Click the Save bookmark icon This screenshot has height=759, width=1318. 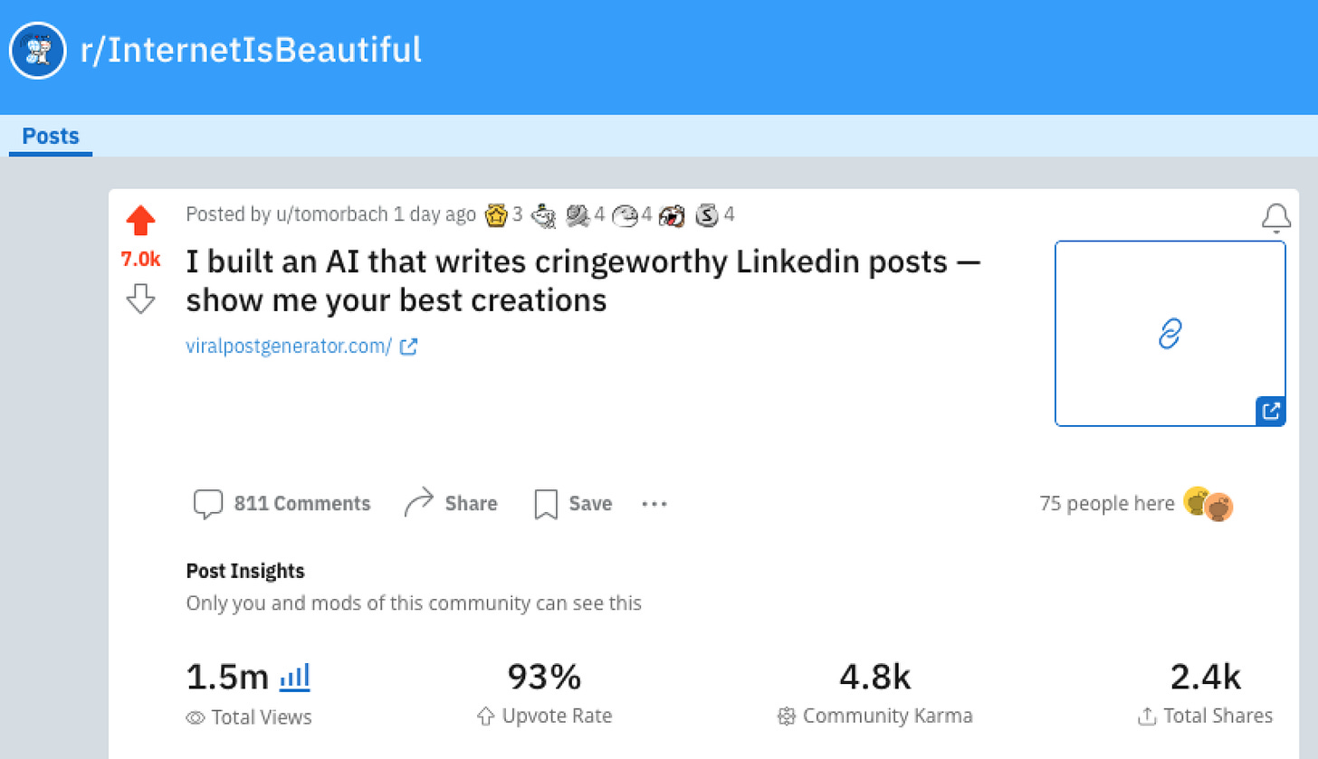545,503
